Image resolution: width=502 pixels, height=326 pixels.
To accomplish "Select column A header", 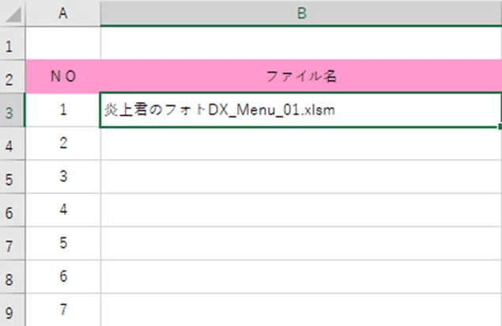I will [63, 13].
